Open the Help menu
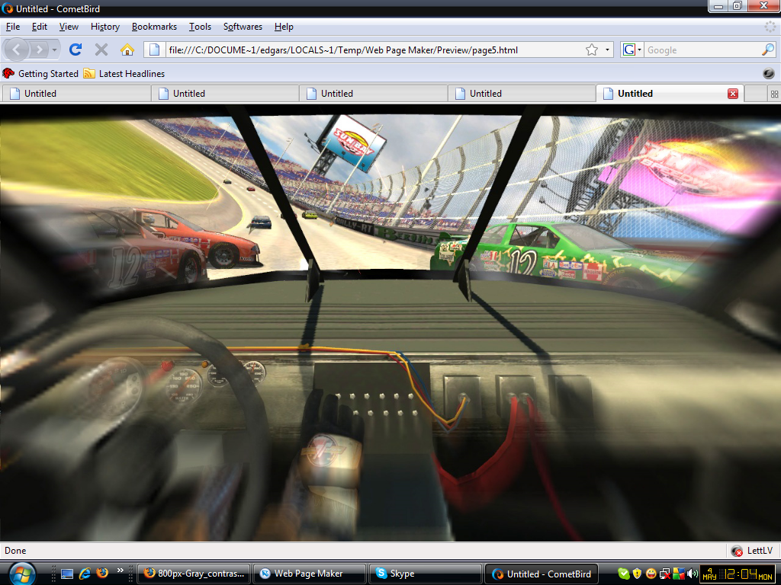The height and width of the screenshot is (585, 781). [284, 27]
